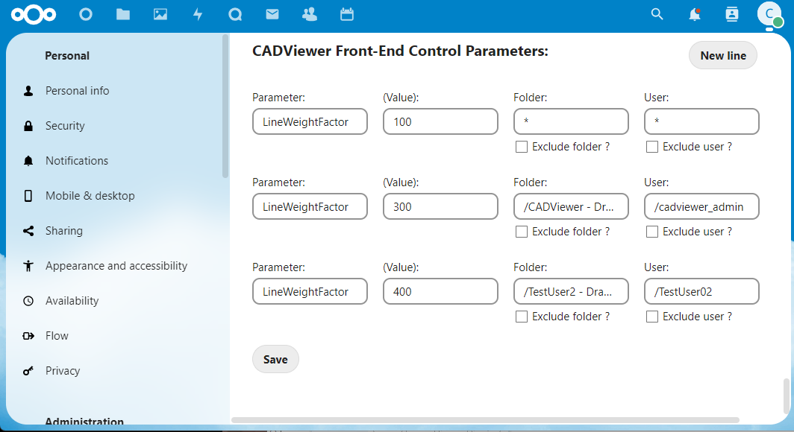794x432 pixels.
Task: Click the Personal sidebar heading
Action: pyautogui.click(x=67, y=56)
